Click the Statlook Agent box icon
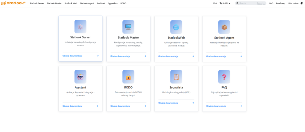 pyautogui.click(x=224, y=27)
